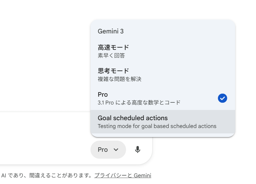Open the Pro model selector pill
The image size is (256, 184).
[108, 150]
